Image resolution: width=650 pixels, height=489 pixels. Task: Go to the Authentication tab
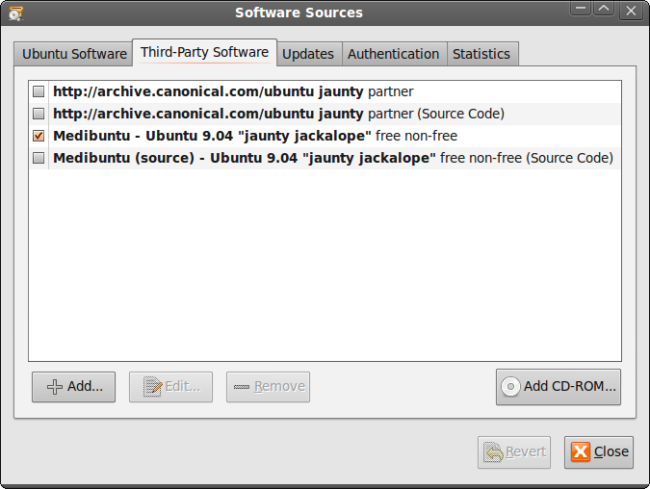[x=393, y=54]
